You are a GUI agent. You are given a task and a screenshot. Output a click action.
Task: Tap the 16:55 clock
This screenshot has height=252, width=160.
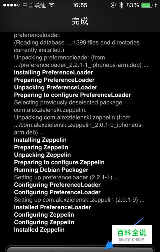(x=80, y=5)
